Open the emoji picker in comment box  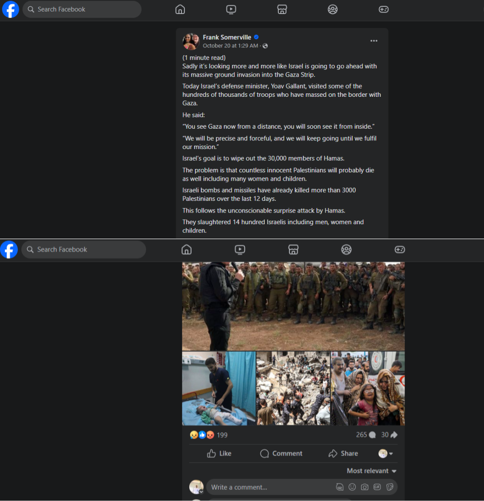pyautogui.click(x=352, y=487)
